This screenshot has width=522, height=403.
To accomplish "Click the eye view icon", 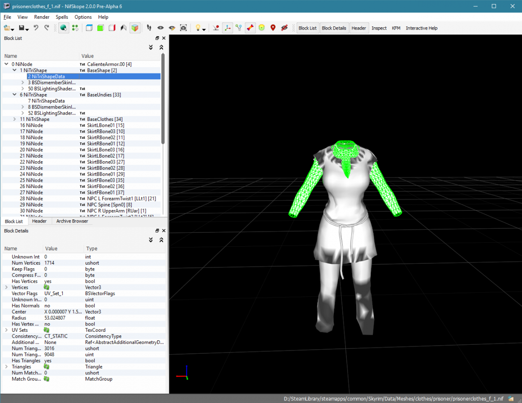I will [160, 28].
